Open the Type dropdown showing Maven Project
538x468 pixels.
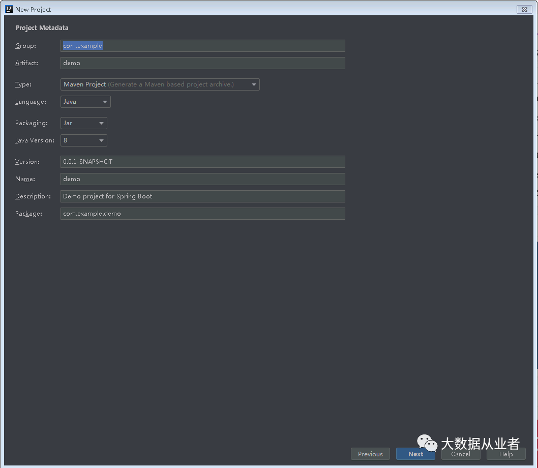[x=160, y=84]
